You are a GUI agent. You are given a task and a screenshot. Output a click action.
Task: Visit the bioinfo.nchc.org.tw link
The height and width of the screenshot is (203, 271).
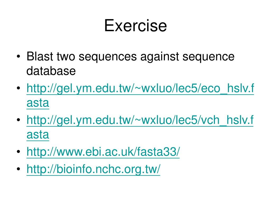[x=93, y=169]
